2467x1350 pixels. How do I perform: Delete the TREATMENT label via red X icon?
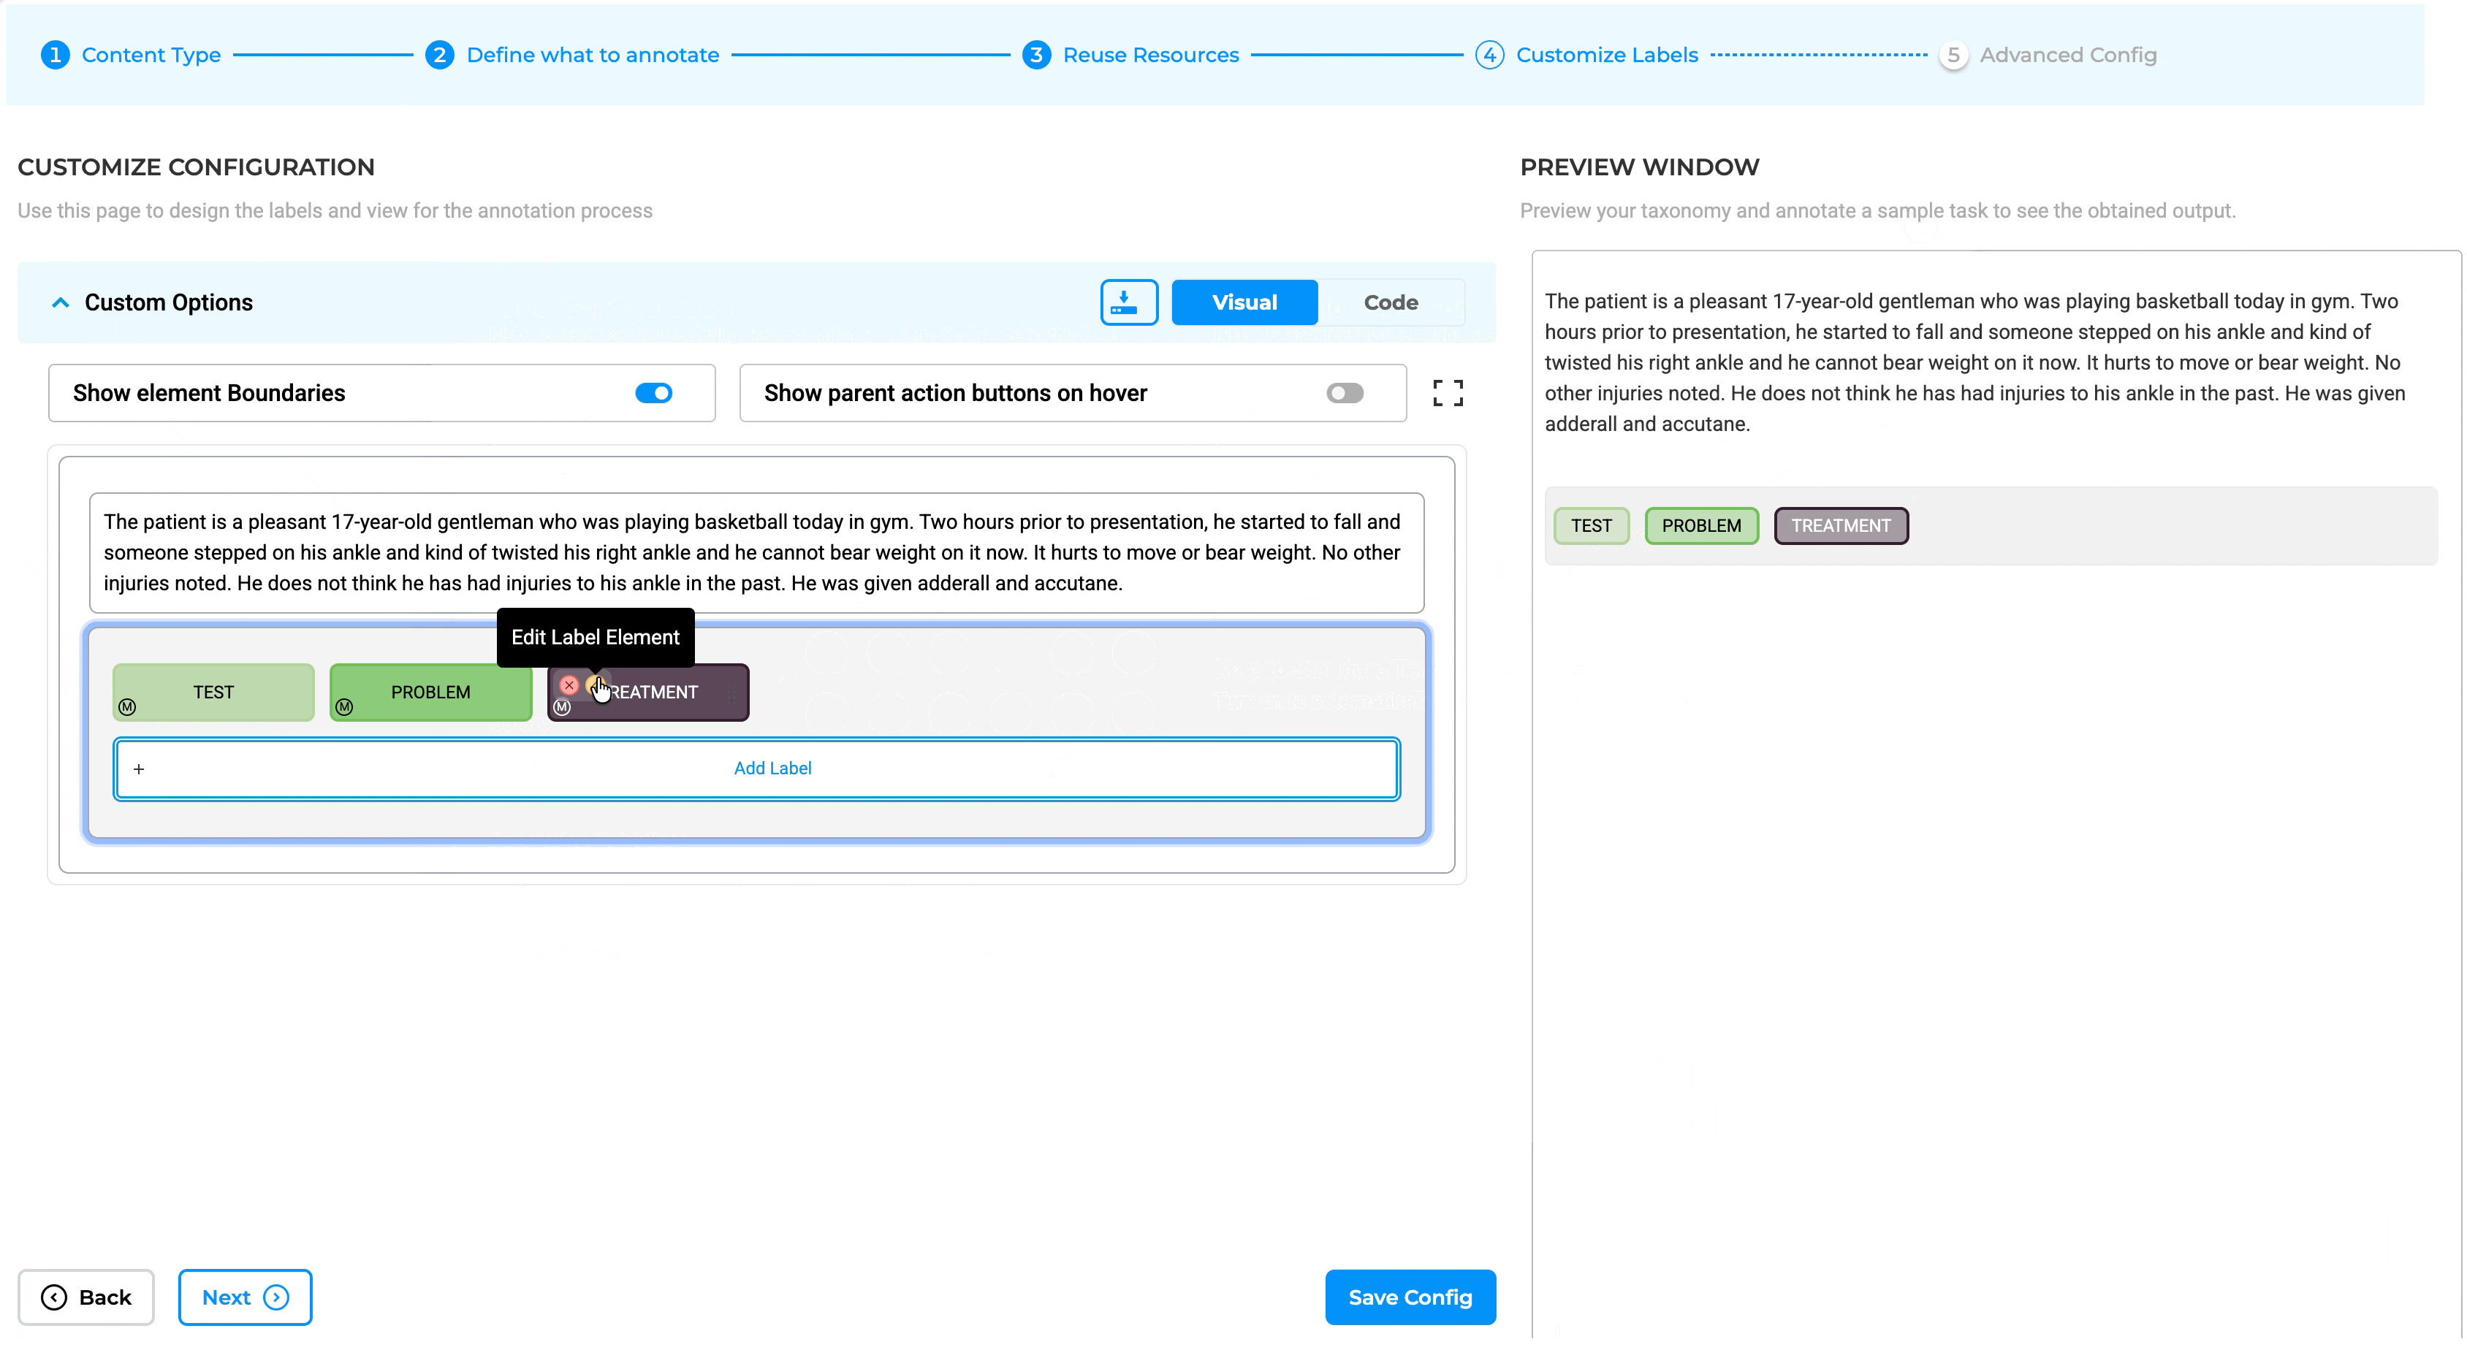pyautogui.click(x=569, y=684)
